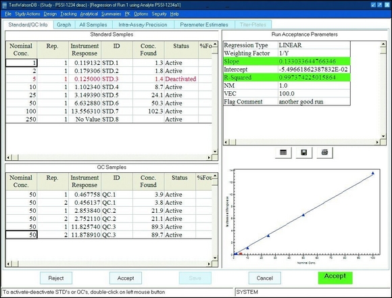
Task: Click the Cancel button
Action: (265, 278)
